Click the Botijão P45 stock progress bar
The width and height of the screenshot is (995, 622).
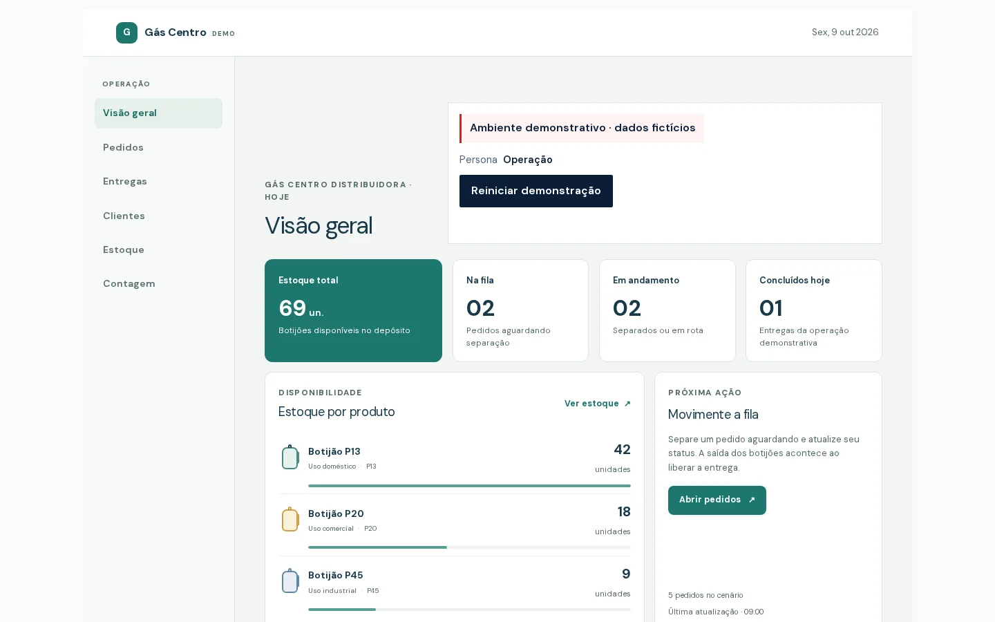point(469,610)
